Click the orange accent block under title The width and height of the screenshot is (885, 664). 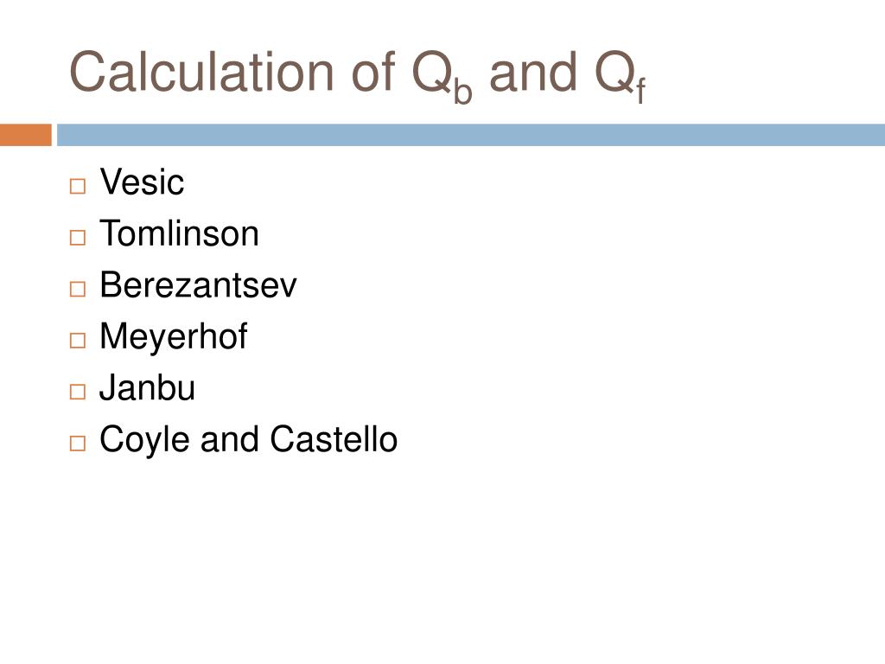coord(26,135)
